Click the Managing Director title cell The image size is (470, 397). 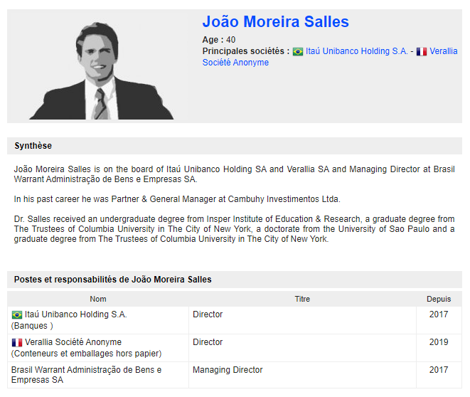coord(228,370)
